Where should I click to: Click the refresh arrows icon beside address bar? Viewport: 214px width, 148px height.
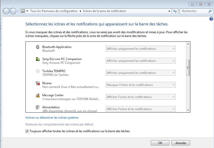[x=175, y=11]
